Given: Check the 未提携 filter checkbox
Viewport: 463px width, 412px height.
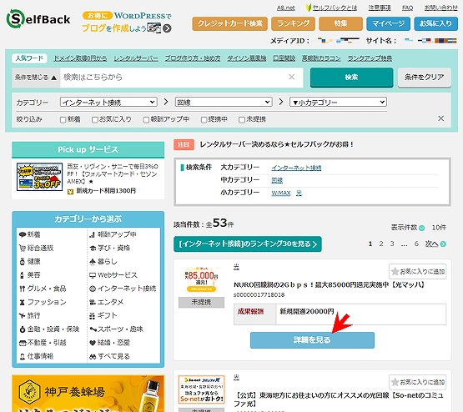Looking at the screenshot, I should pyautogui.click(x=242, y=120).
